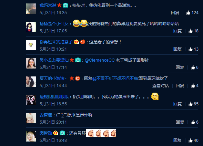
Task: Click the camera badge next to 我妈常说
Action: click(65, 6)
